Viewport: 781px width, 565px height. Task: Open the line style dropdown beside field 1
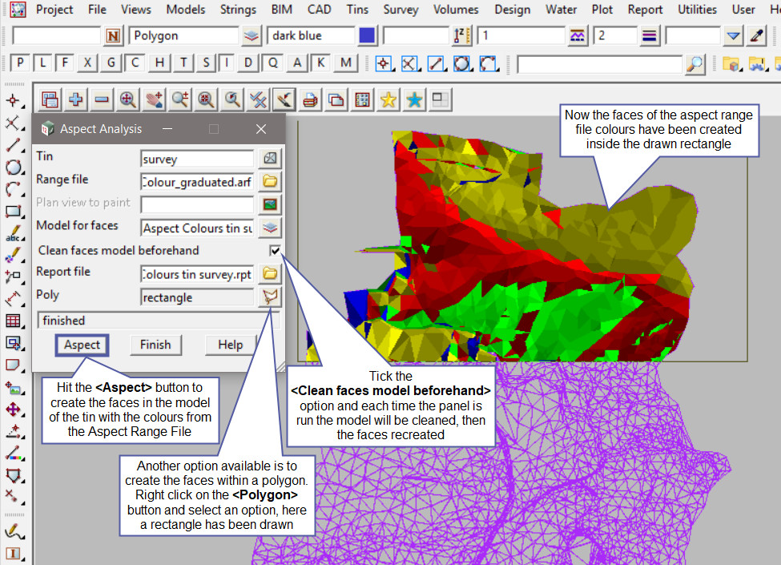tap(578, 35)
